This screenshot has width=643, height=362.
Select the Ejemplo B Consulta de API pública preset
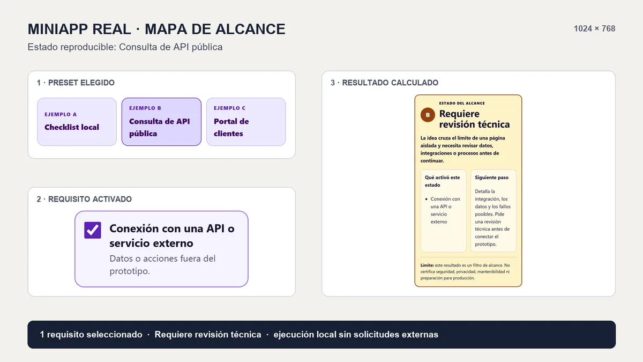tap(161, 122)
